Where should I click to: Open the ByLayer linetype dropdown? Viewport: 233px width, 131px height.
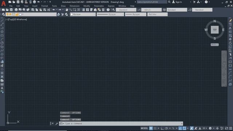tap(110, 14)
